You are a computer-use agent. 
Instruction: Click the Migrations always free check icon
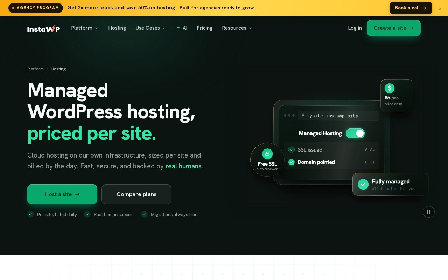coord(145,214)
